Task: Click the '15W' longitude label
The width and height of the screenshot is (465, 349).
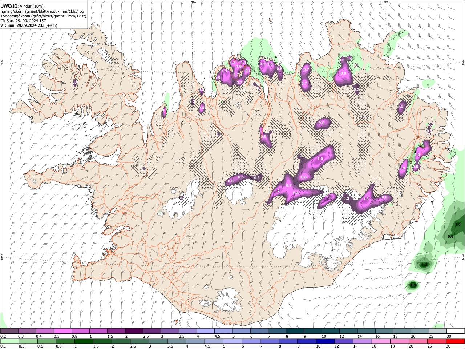Action: [385, 2]
